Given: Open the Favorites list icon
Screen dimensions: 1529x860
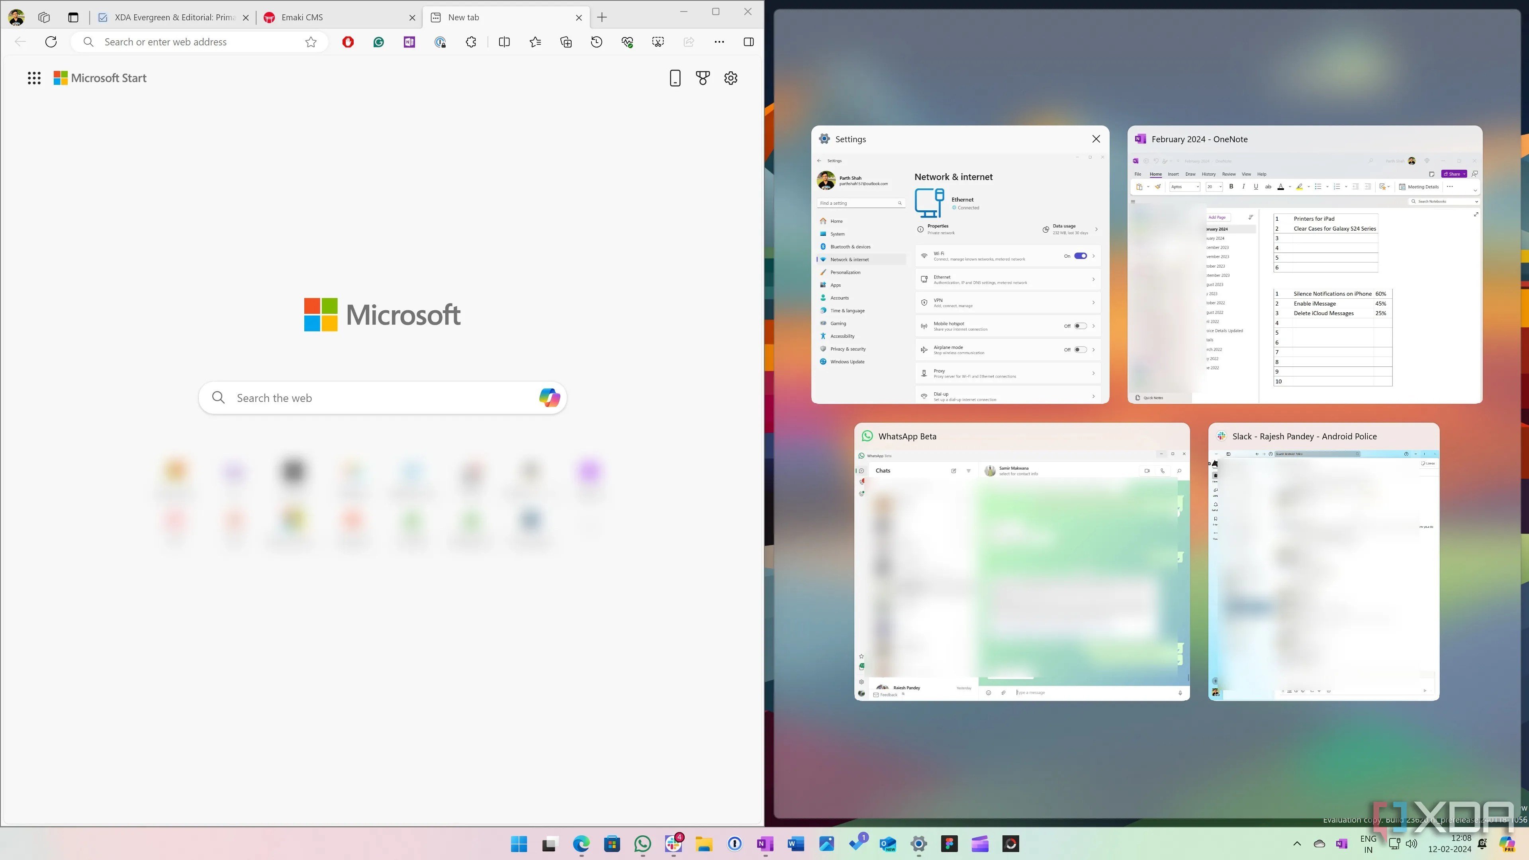Looking at the screenshot, I should click(535, 41).
